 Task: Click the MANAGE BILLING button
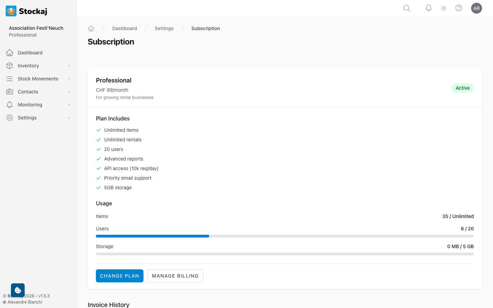pyautogui.click(x=175, y=276)
